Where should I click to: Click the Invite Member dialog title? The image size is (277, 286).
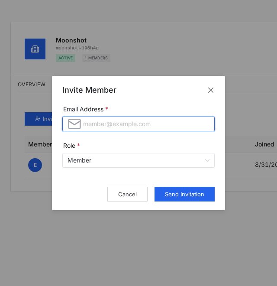(x=89, y=90)
